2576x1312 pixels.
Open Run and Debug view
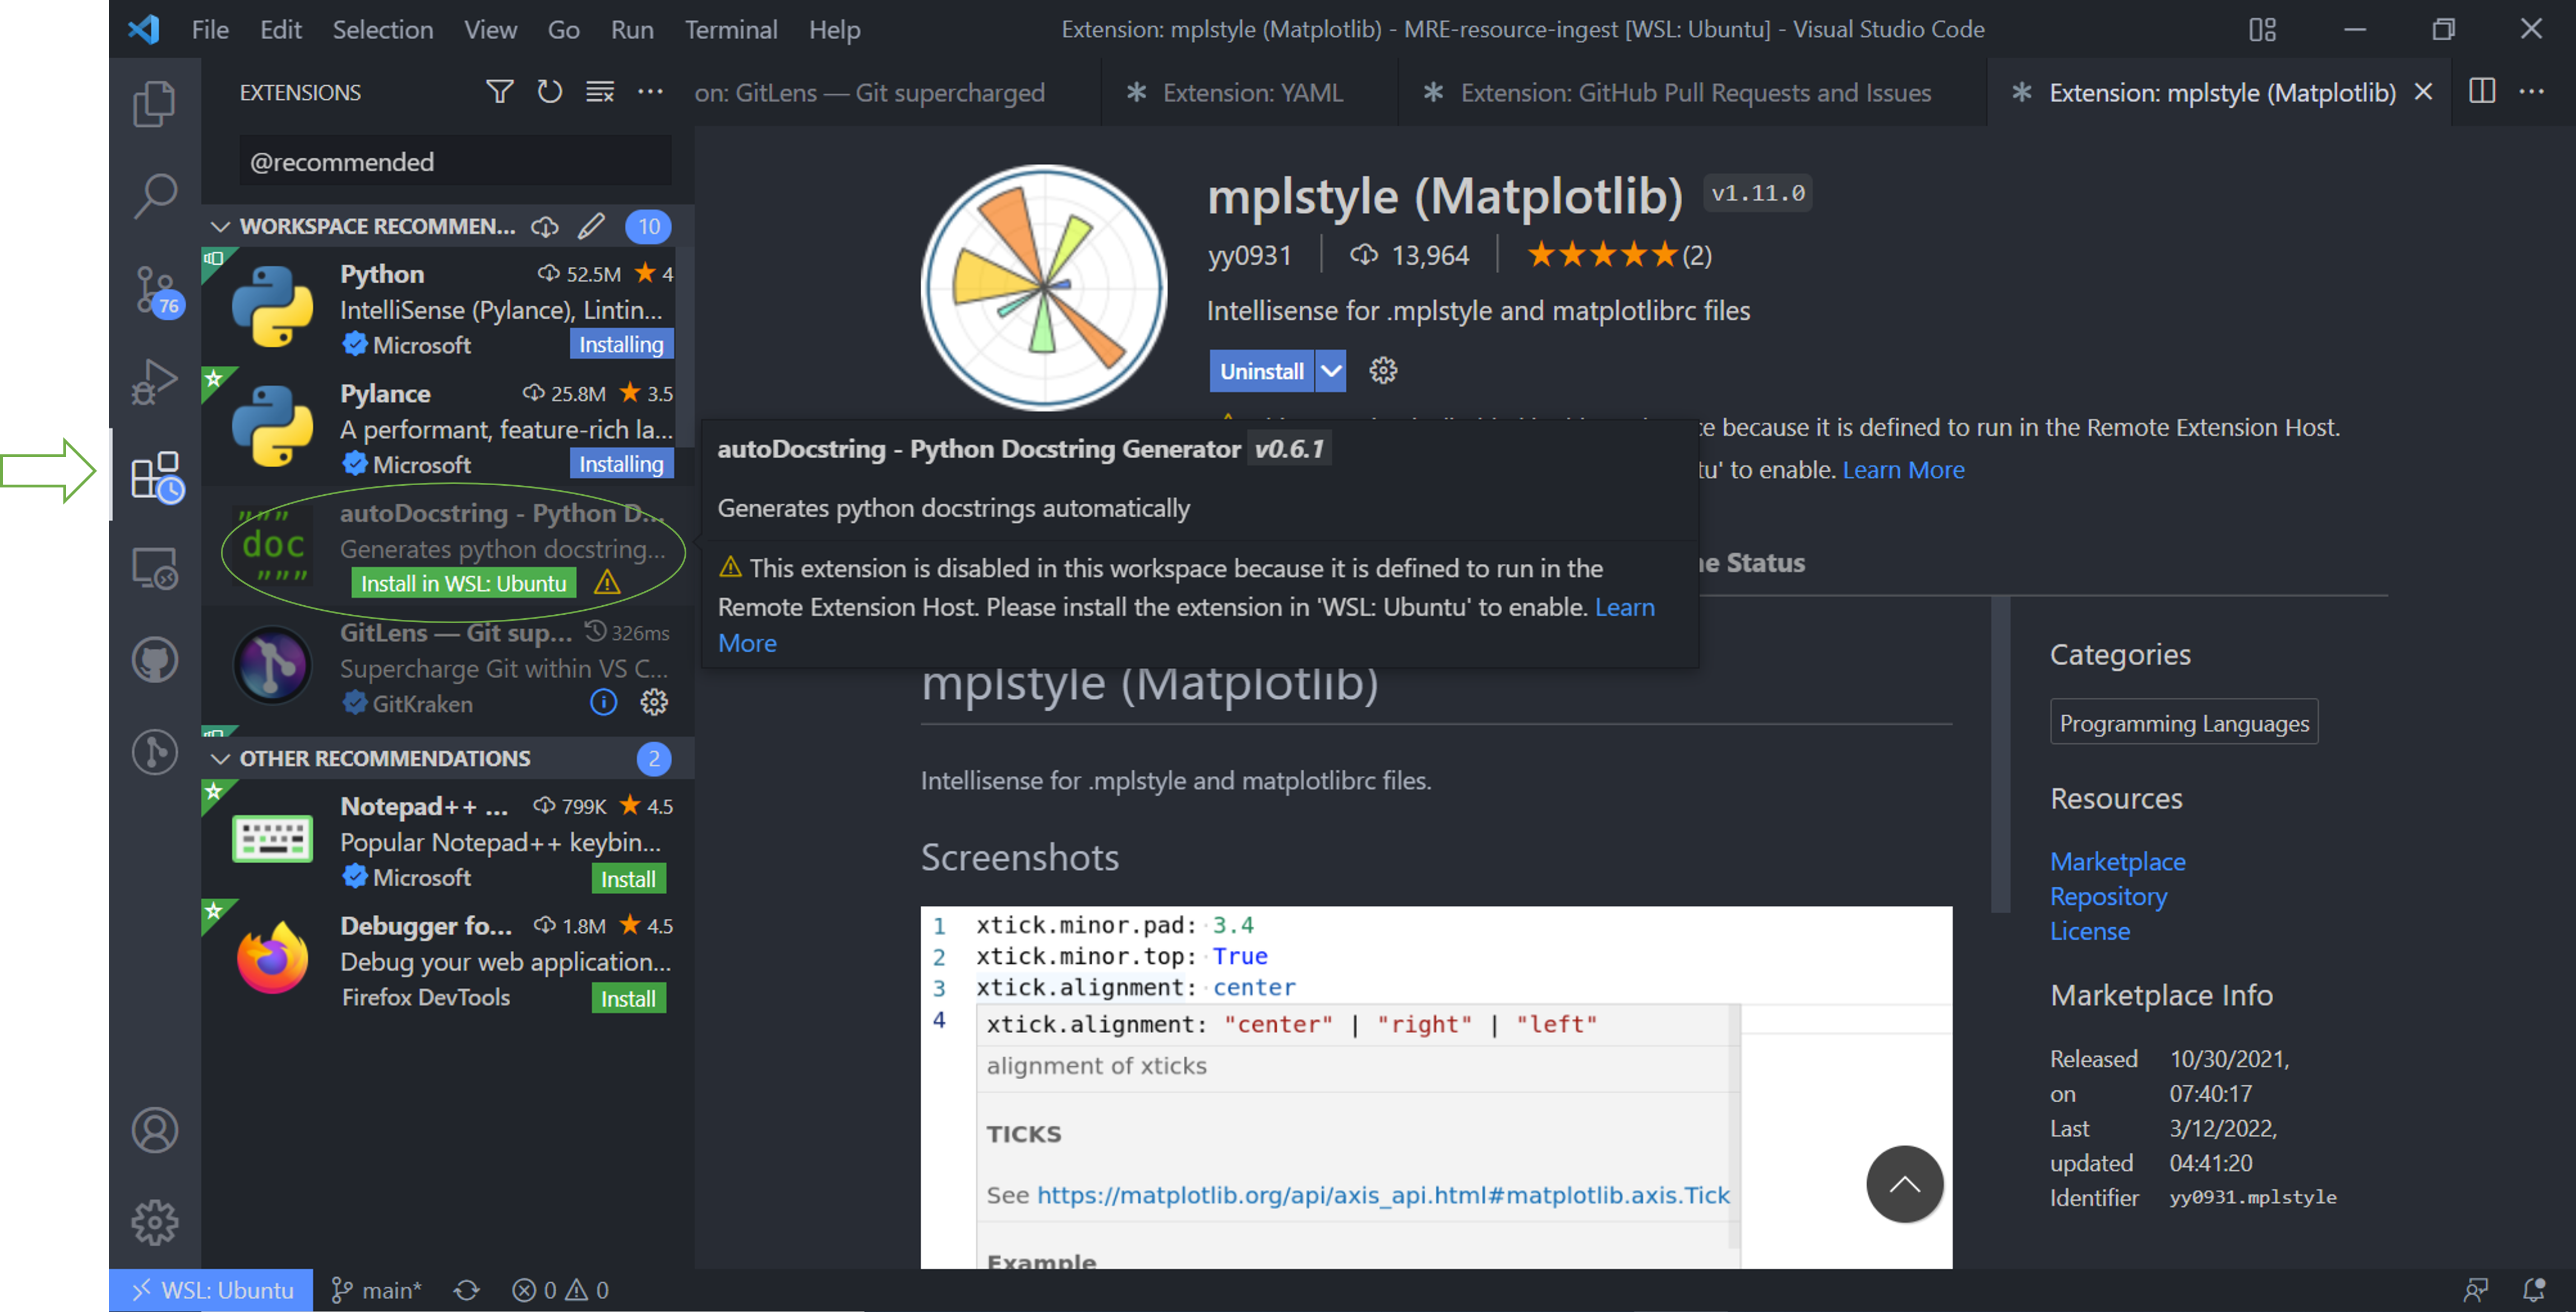(x=154, y=381)
